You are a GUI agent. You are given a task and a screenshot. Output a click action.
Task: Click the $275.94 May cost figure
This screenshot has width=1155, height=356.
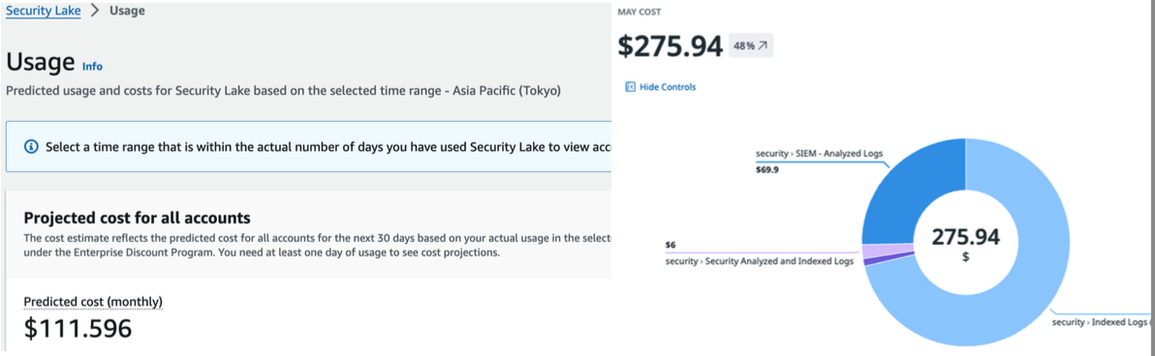click(x=670, y=45)
